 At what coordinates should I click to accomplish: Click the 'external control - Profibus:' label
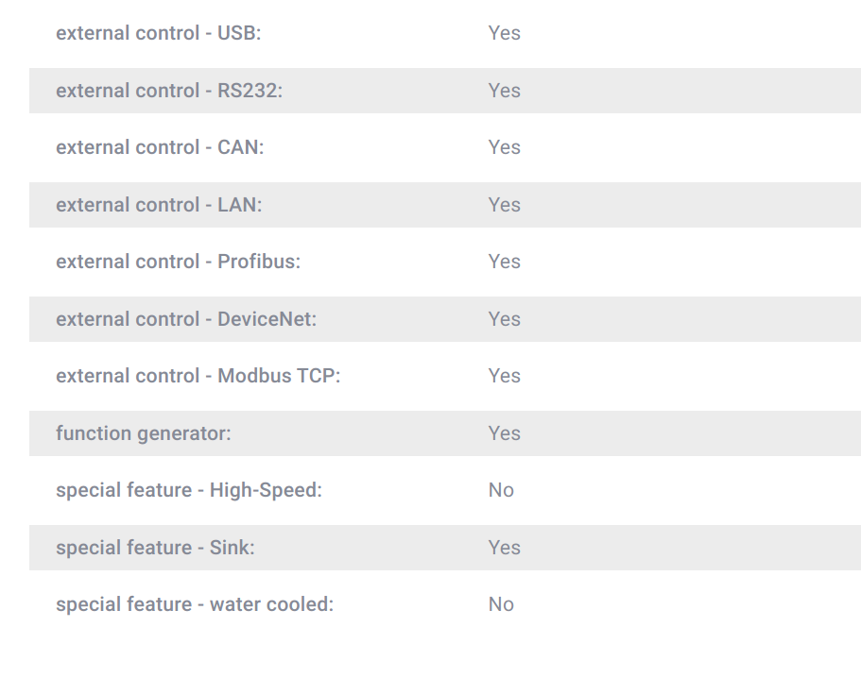(x=178, y=262)
